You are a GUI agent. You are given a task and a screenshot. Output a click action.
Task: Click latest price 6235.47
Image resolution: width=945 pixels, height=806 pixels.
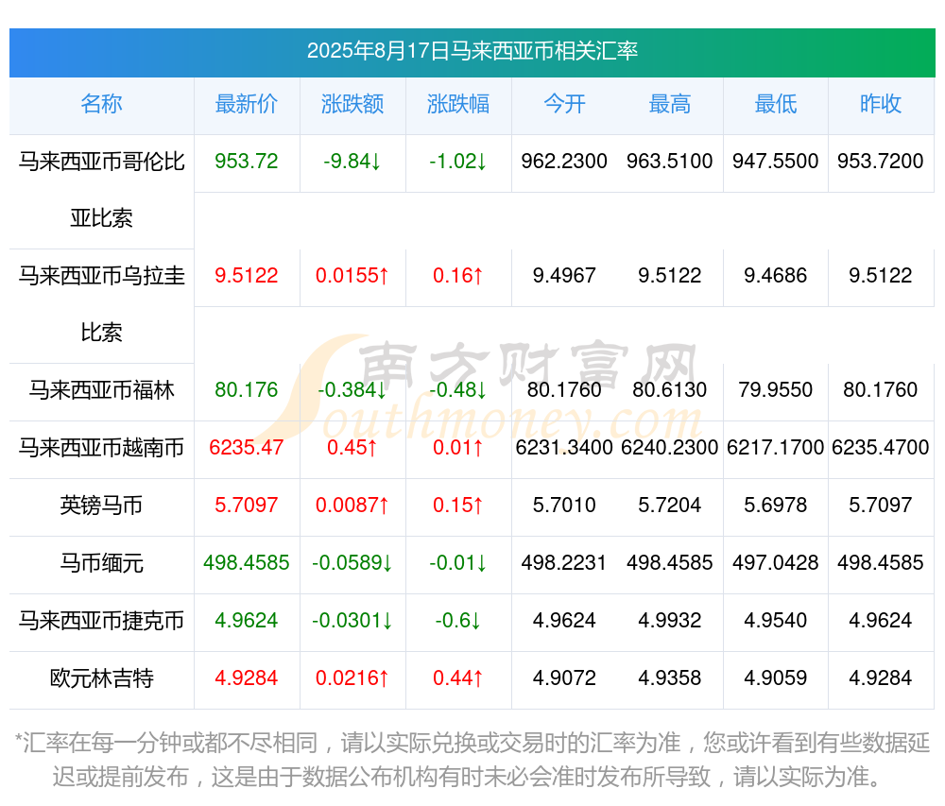click(x=247, y=448)
